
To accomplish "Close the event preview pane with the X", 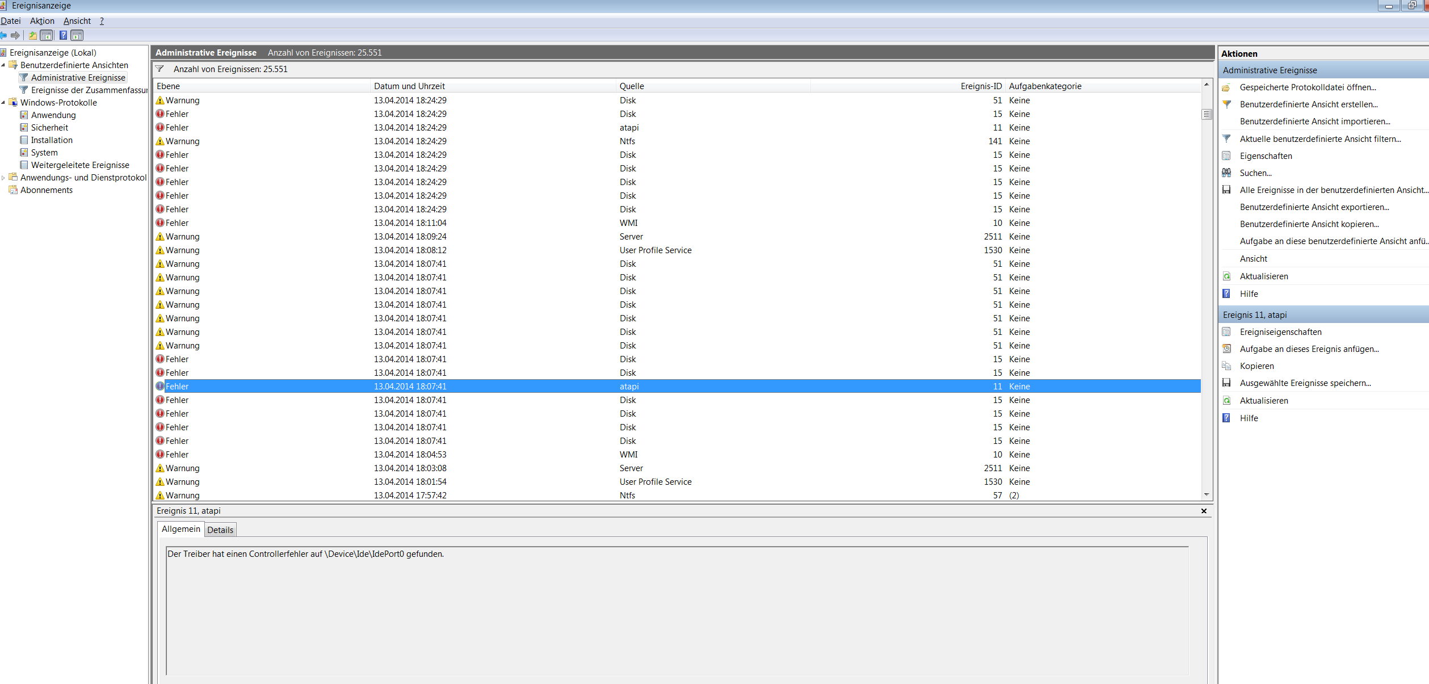I will (x=1204, y=511).
